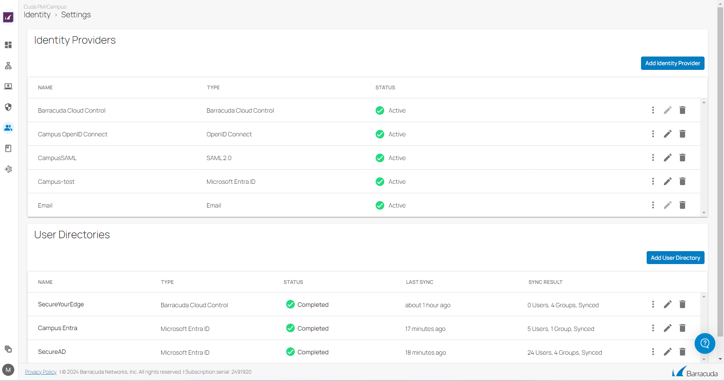Click '5 Users, 1 Group, Synced' result
The image size is (724, 381).
561,329
